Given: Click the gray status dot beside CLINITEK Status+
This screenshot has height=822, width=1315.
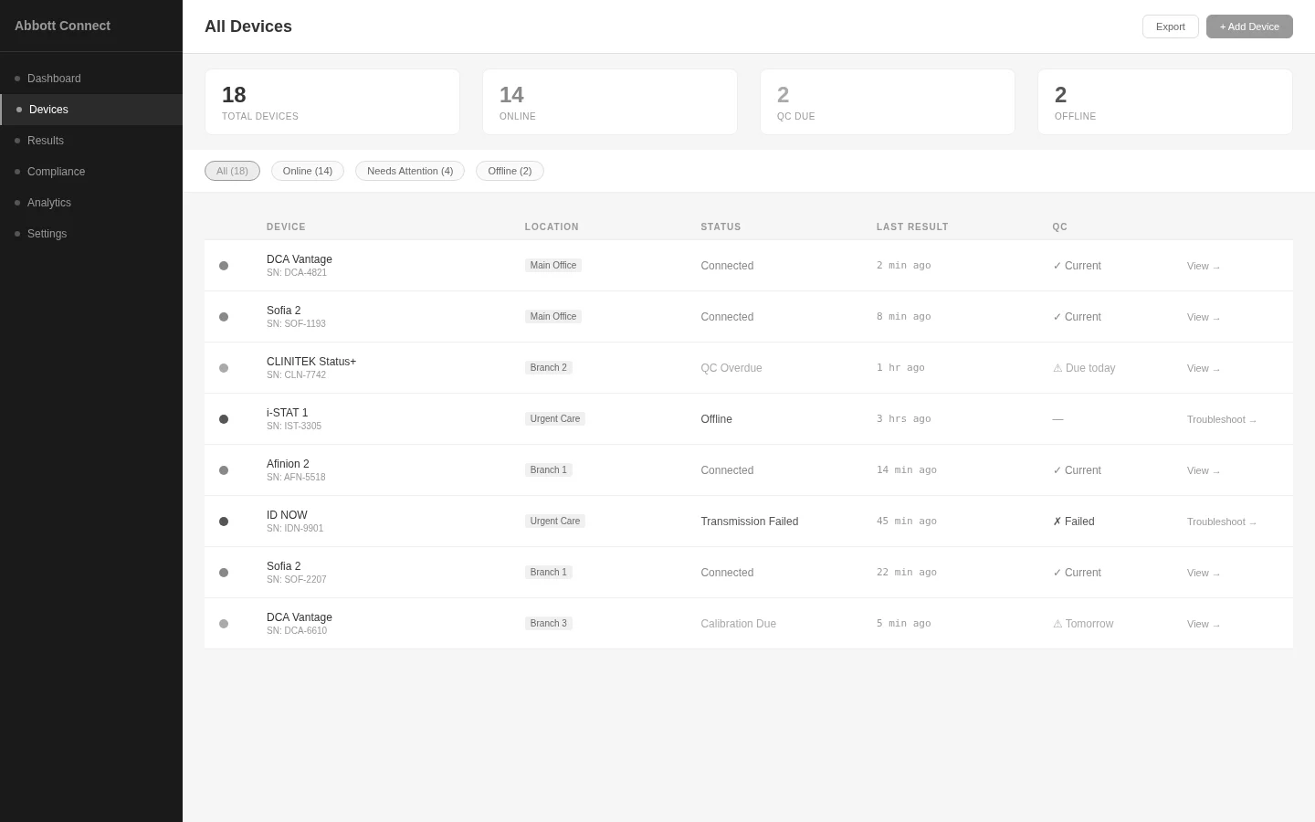Looking at the screenshot, I should [x=224, y=368].
